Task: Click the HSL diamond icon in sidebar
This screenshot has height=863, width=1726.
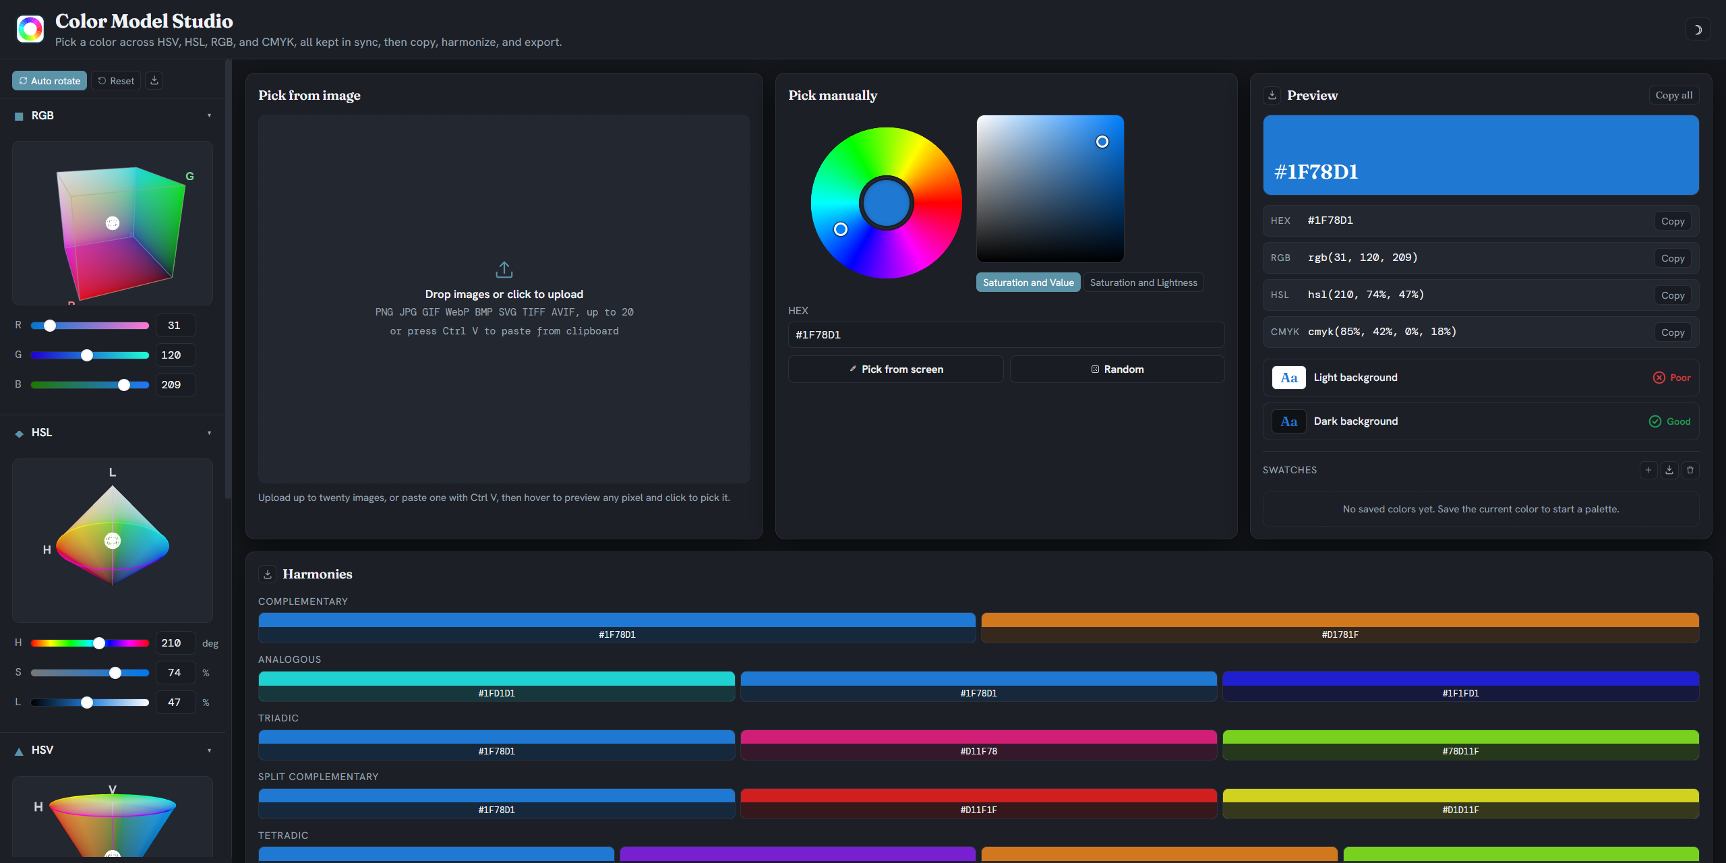Action: pos(19,434)
